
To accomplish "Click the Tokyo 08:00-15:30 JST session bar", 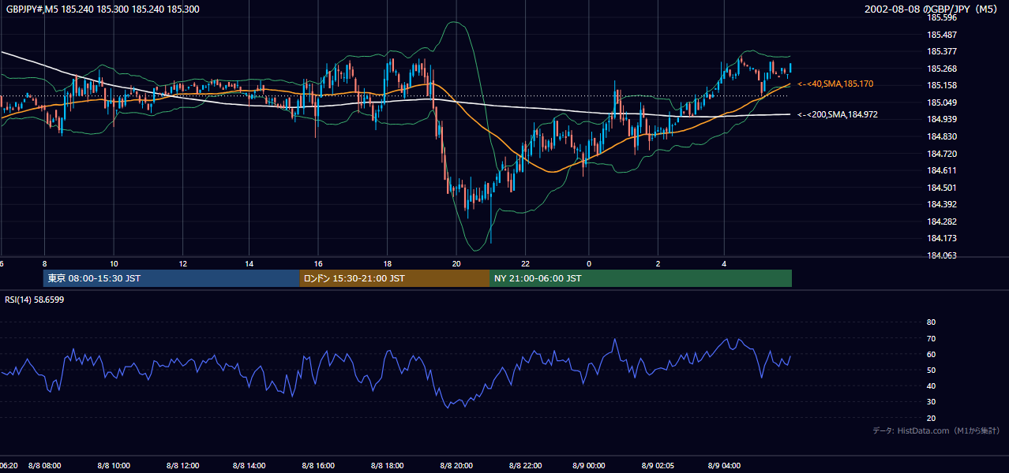I will coord(171,278).
